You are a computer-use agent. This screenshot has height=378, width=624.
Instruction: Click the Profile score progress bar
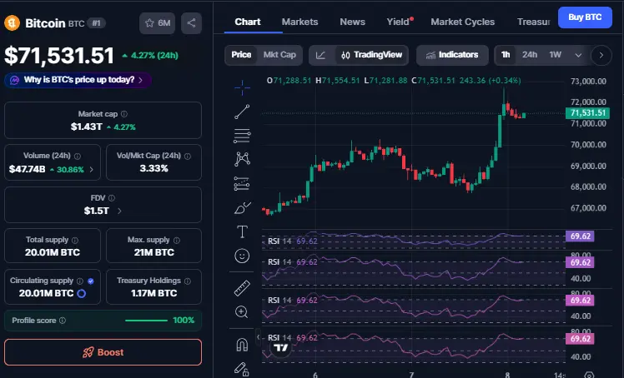tap(146, 321)
